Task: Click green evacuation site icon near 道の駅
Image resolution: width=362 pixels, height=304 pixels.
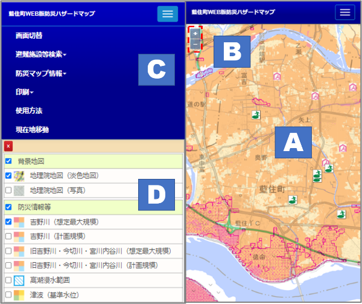Action: click(256, 115)
